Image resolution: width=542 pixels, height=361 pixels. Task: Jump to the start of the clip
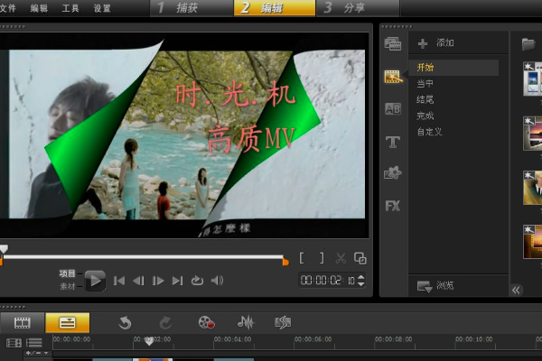click(119, 281)
